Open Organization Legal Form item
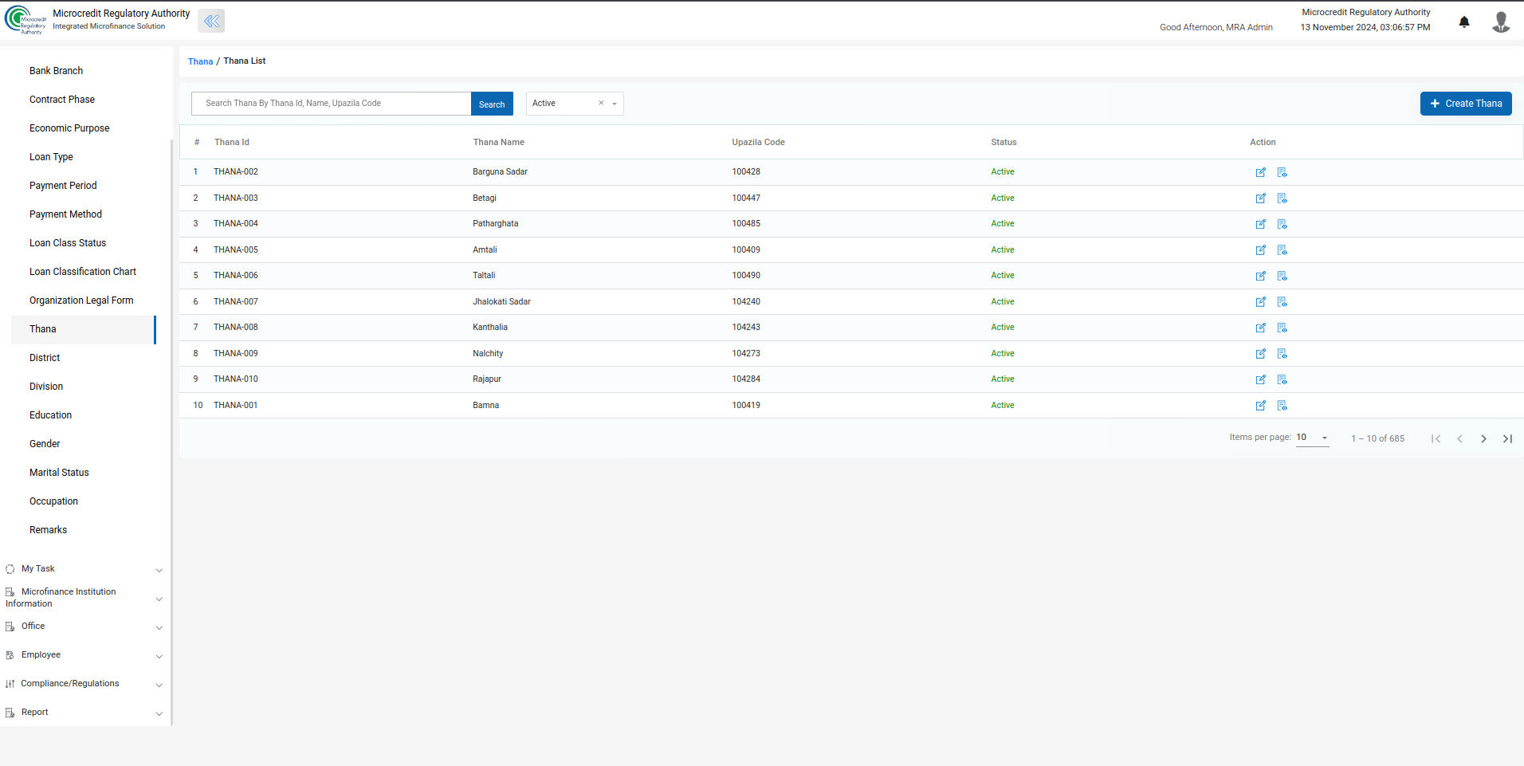Image resolution: width=1524 pixels, height=766 pixels. pyautogui.click(x=83, y=301)
